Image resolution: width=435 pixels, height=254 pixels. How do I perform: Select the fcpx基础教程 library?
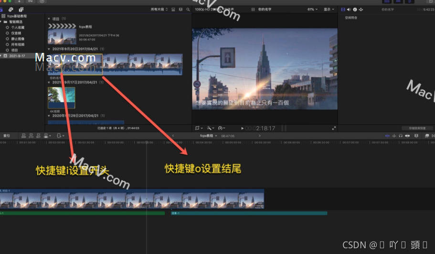tap(17, 16)
